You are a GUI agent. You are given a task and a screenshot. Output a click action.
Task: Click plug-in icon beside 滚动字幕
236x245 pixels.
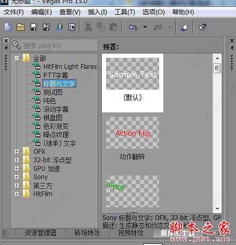coord(37,109)
